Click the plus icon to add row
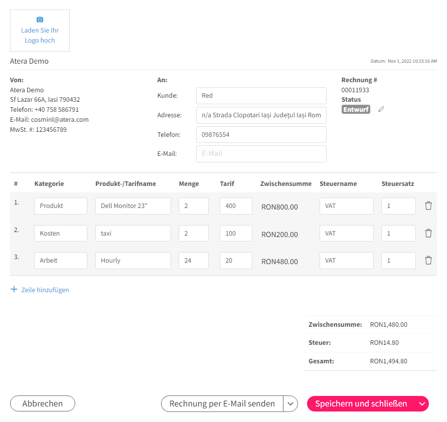The image size is (447, 422). coord(14,289)
